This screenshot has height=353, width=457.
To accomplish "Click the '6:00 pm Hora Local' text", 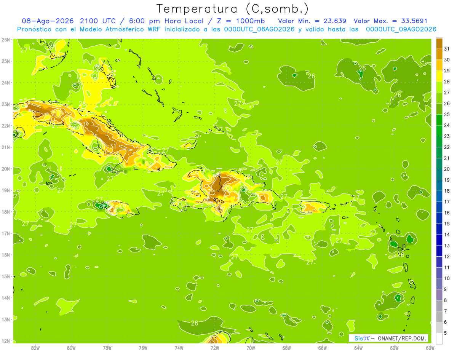I will pyautogui.click(x=168, y=21).
